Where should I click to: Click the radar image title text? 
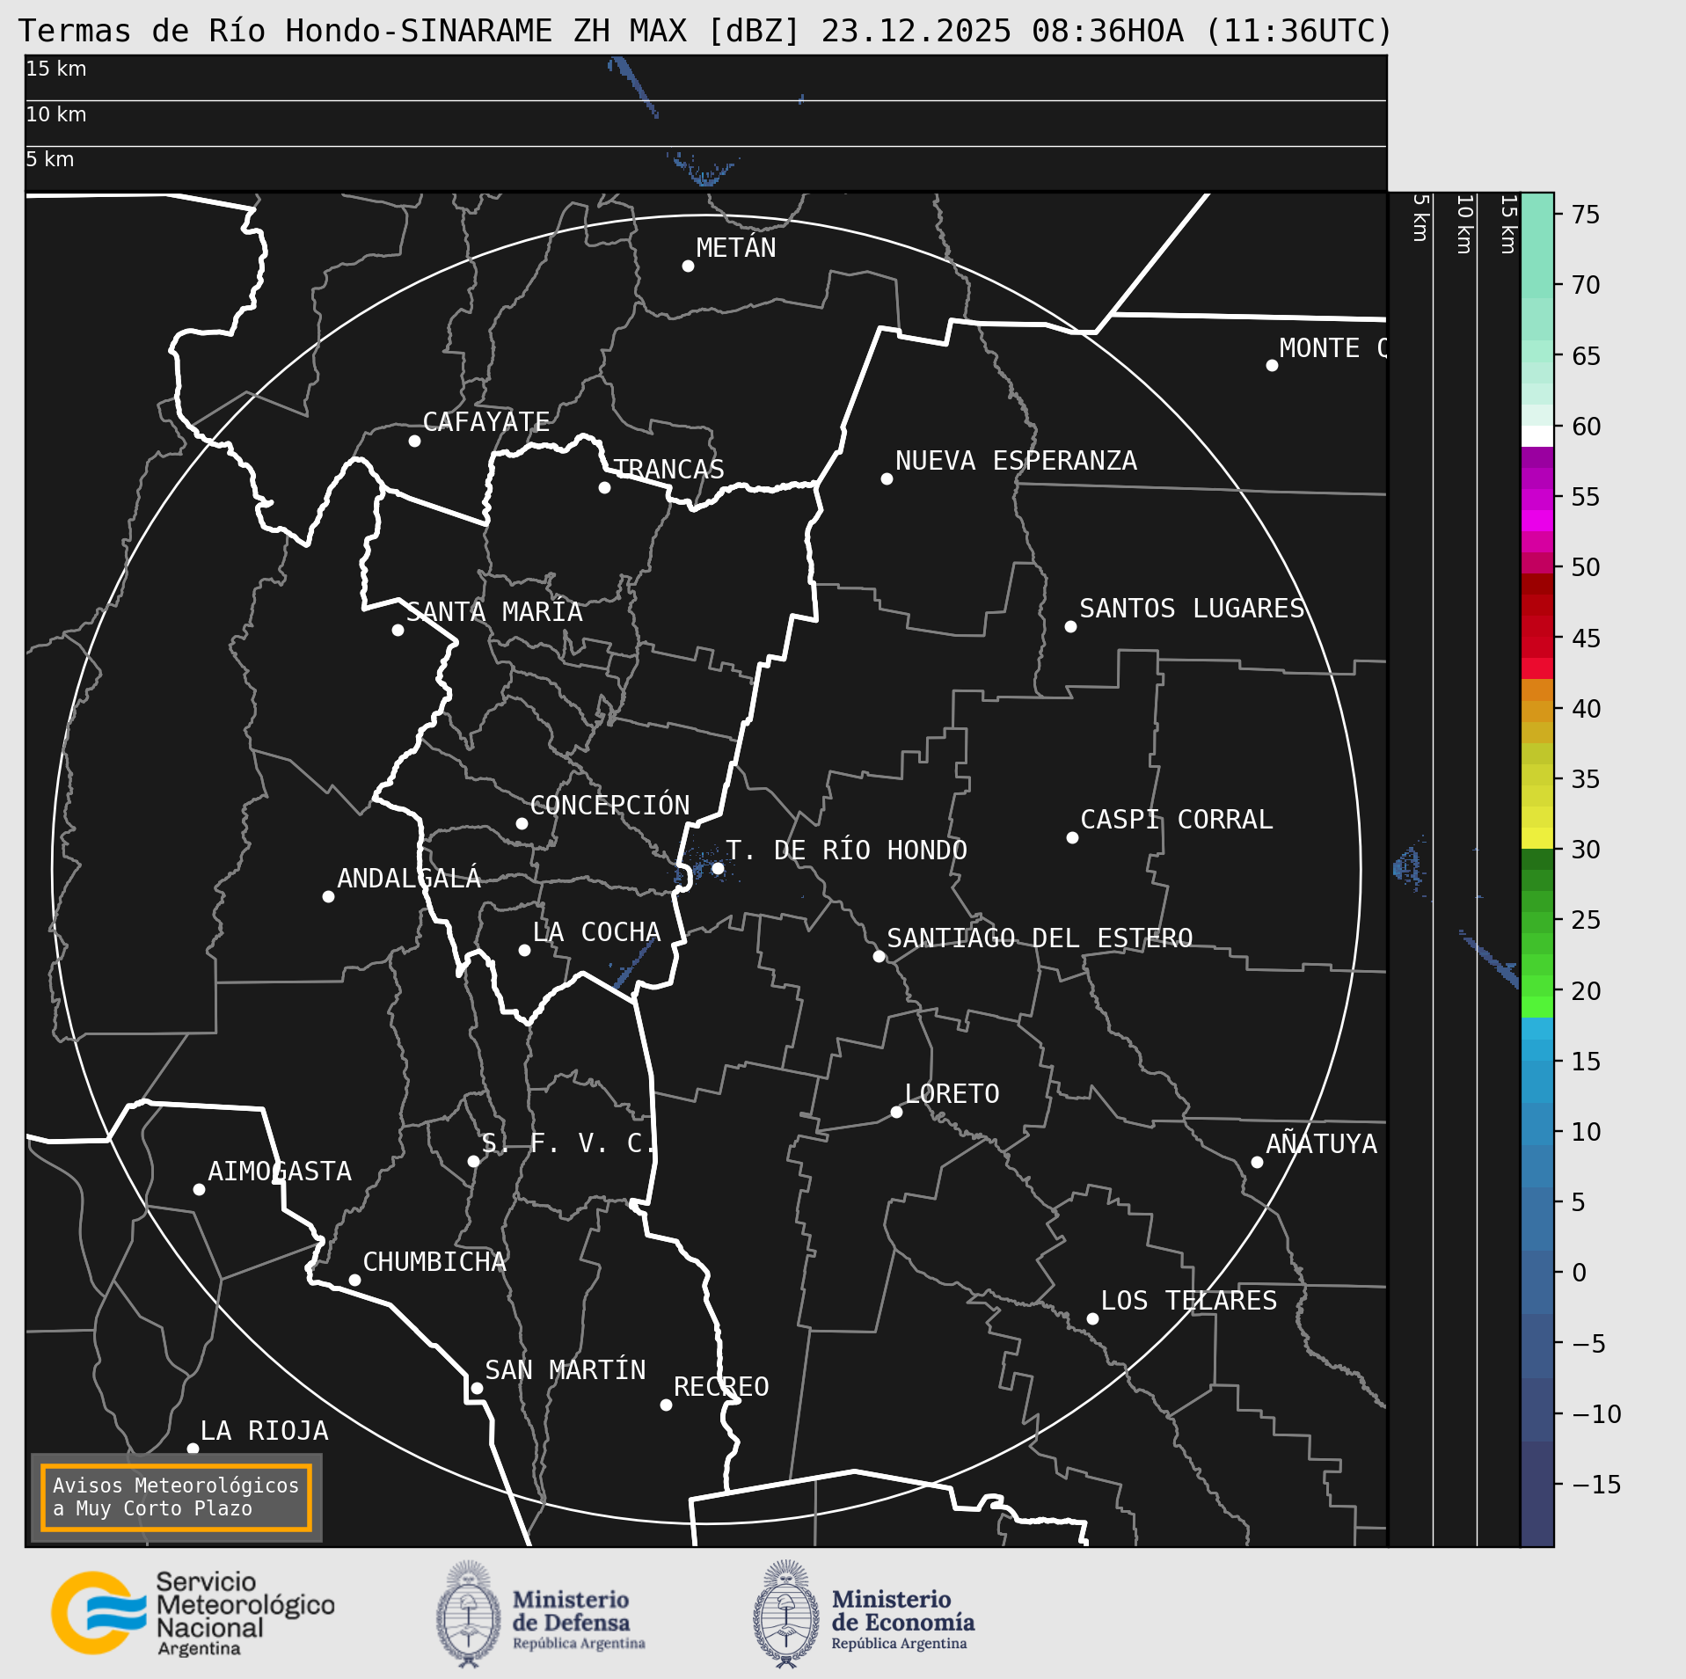tap(705, 31)
